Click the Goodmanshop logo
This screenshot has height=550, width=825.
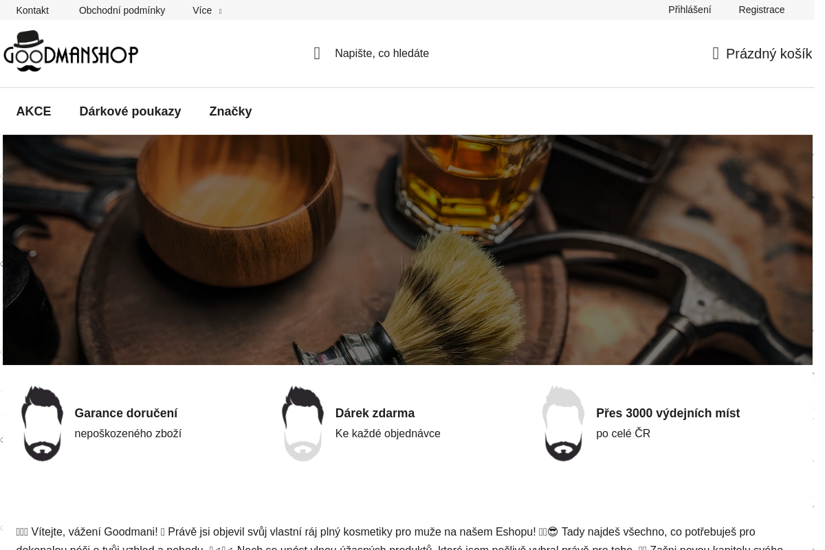[71, 51]
